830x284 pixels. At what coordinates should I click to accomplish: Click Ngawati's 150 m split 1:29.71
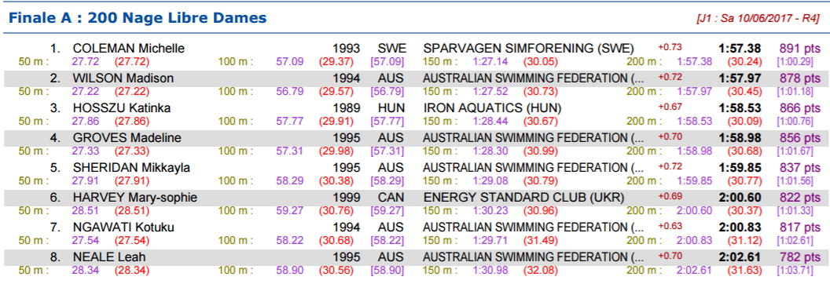[x=490, y=241]
